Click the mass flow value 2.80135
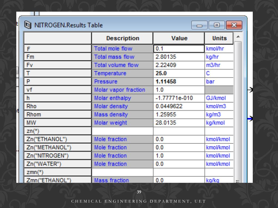278x208 pixels. click(179, 57)
